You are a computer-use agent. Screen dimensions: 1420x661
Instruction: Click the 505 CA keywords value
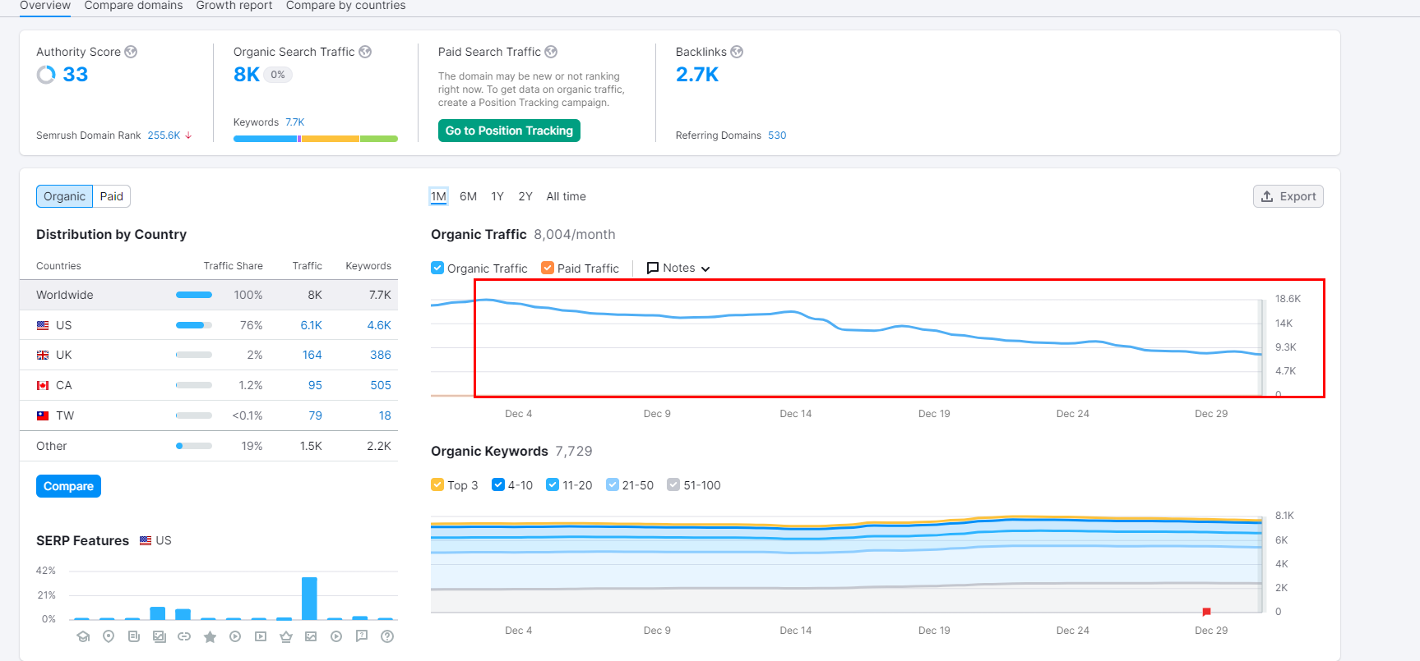(381, 385)
